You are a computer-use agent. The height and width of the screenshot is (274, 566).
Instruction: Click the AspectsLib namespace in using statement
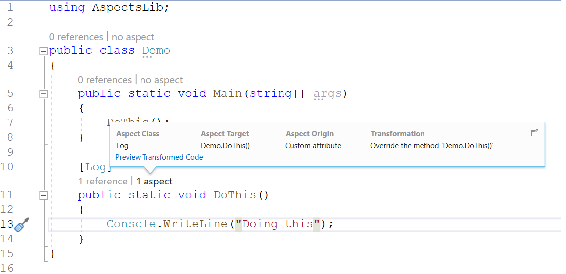(x=127, y=8)
